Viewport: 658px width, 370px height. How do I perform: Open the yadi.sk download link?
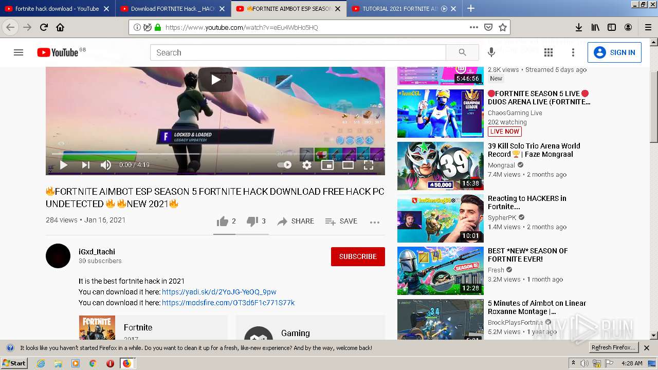[x=219, y=292]
